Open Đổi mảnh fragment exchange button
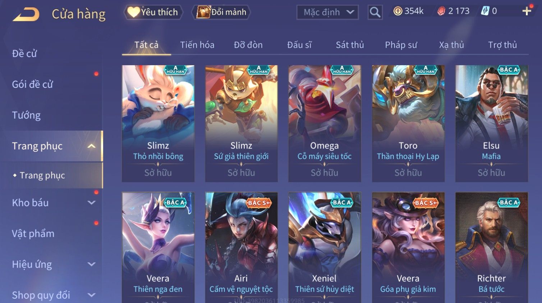The height and width of the screenshot is (303, 542). tap(221, 12)
